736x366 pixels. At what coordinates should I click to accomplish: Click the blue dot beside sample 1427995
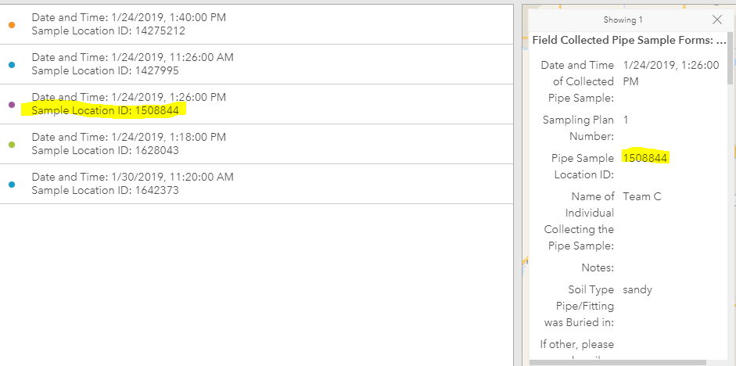point(12,64)
